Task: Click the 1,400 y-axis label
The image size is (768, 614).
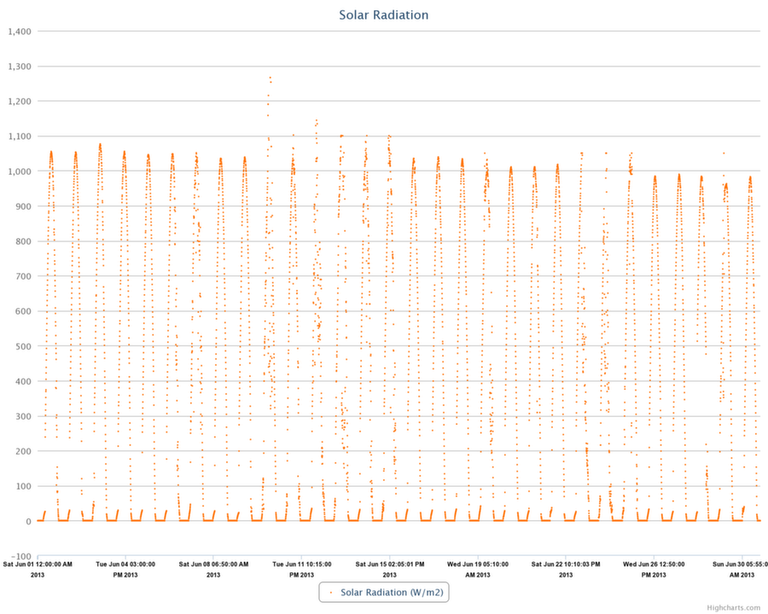Action: (x=20, y=32)
